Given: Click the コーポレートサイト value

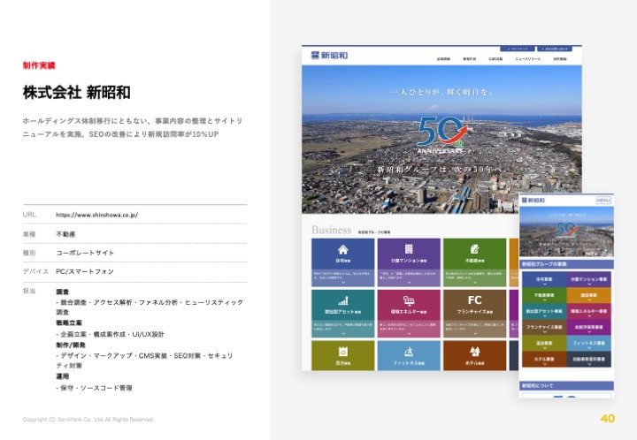Looking at the screenshot, I should [85, 253].
